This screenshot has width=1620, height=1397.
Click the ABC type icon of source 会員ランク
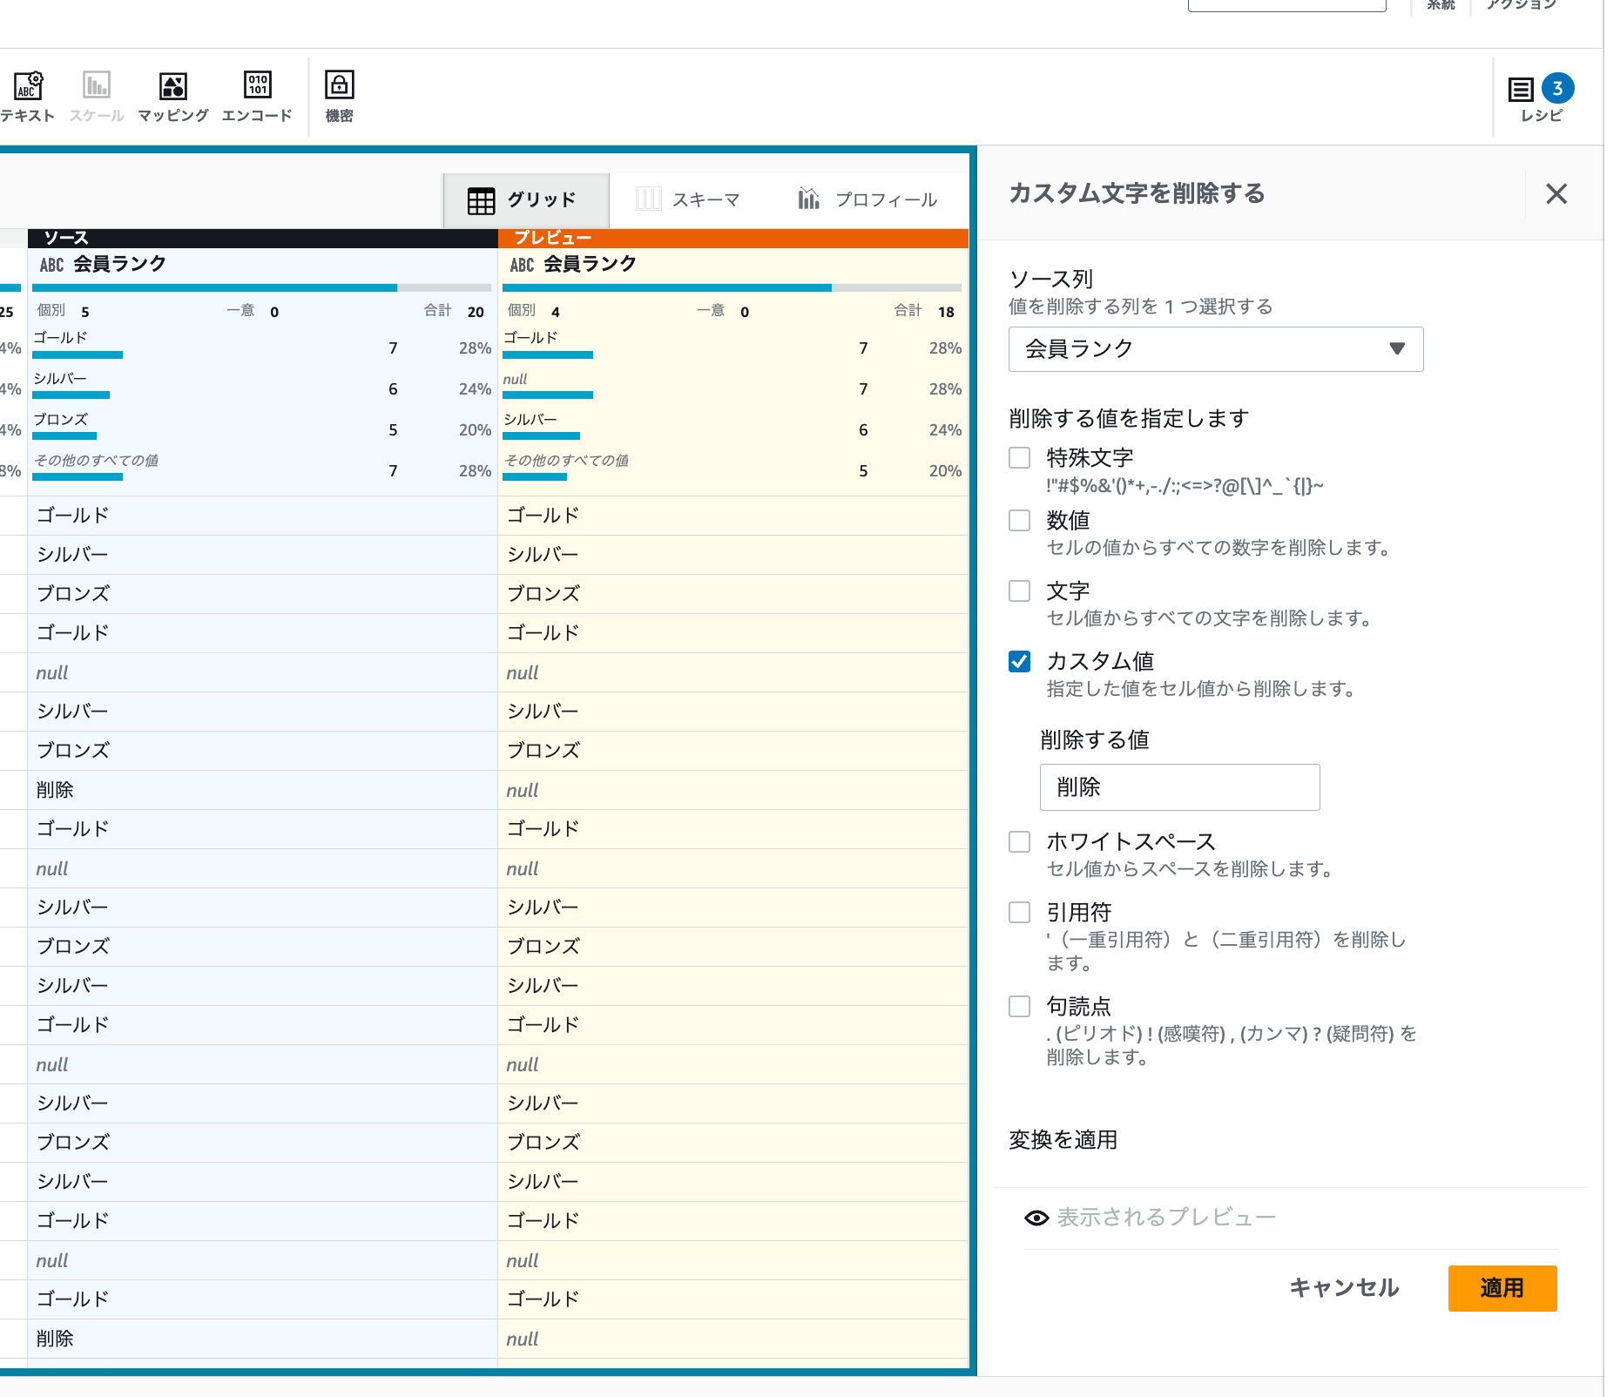pos(51,265)
